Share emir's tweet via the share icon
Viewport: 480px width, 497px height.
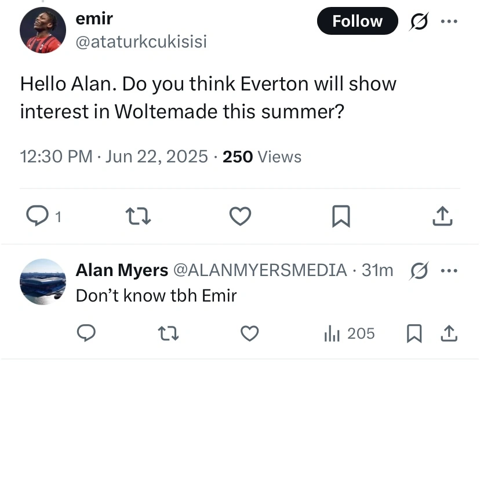point(442,216)
